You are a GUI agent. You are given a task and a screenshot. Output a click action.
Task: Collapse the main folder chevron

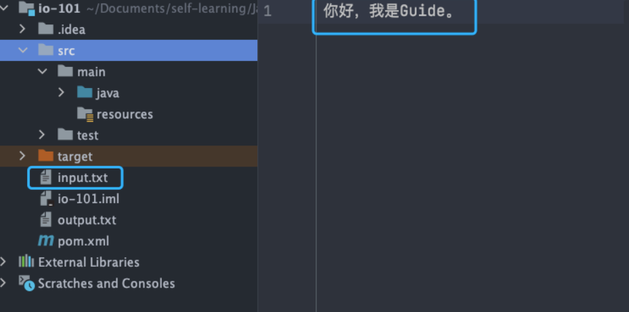pos(43,72)
